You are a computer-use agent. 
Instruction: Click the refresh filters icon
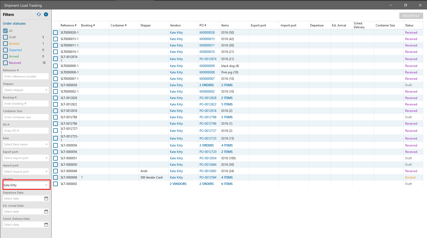[39, 14]
